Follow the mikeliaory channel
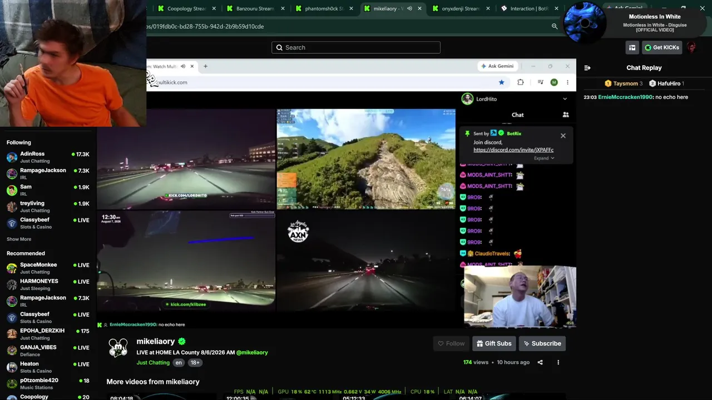Image resolution: width=712 pixels, height=400 pixels. (x=451, y=343)
